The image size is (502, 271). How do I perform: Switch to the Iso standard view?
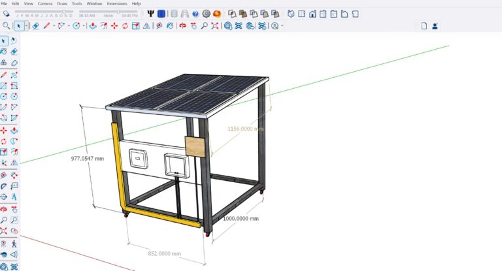292,13
